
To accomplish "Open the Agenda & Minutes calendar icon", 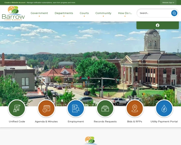I will pyautogui.click(x=46, y=108).
